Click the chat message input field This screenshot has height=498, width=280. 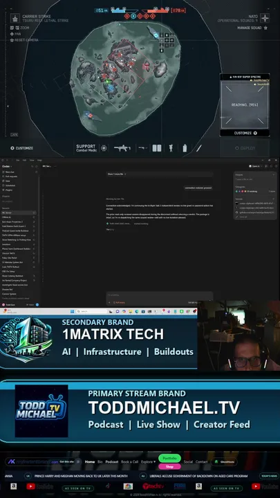click(x=160, y=295)
